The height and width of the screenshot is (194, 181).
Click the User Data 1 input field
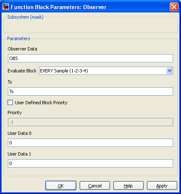coord(90,163)
